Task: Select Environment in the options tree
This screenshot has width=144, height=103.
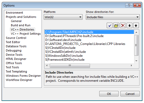Action: tap(14, 13)
